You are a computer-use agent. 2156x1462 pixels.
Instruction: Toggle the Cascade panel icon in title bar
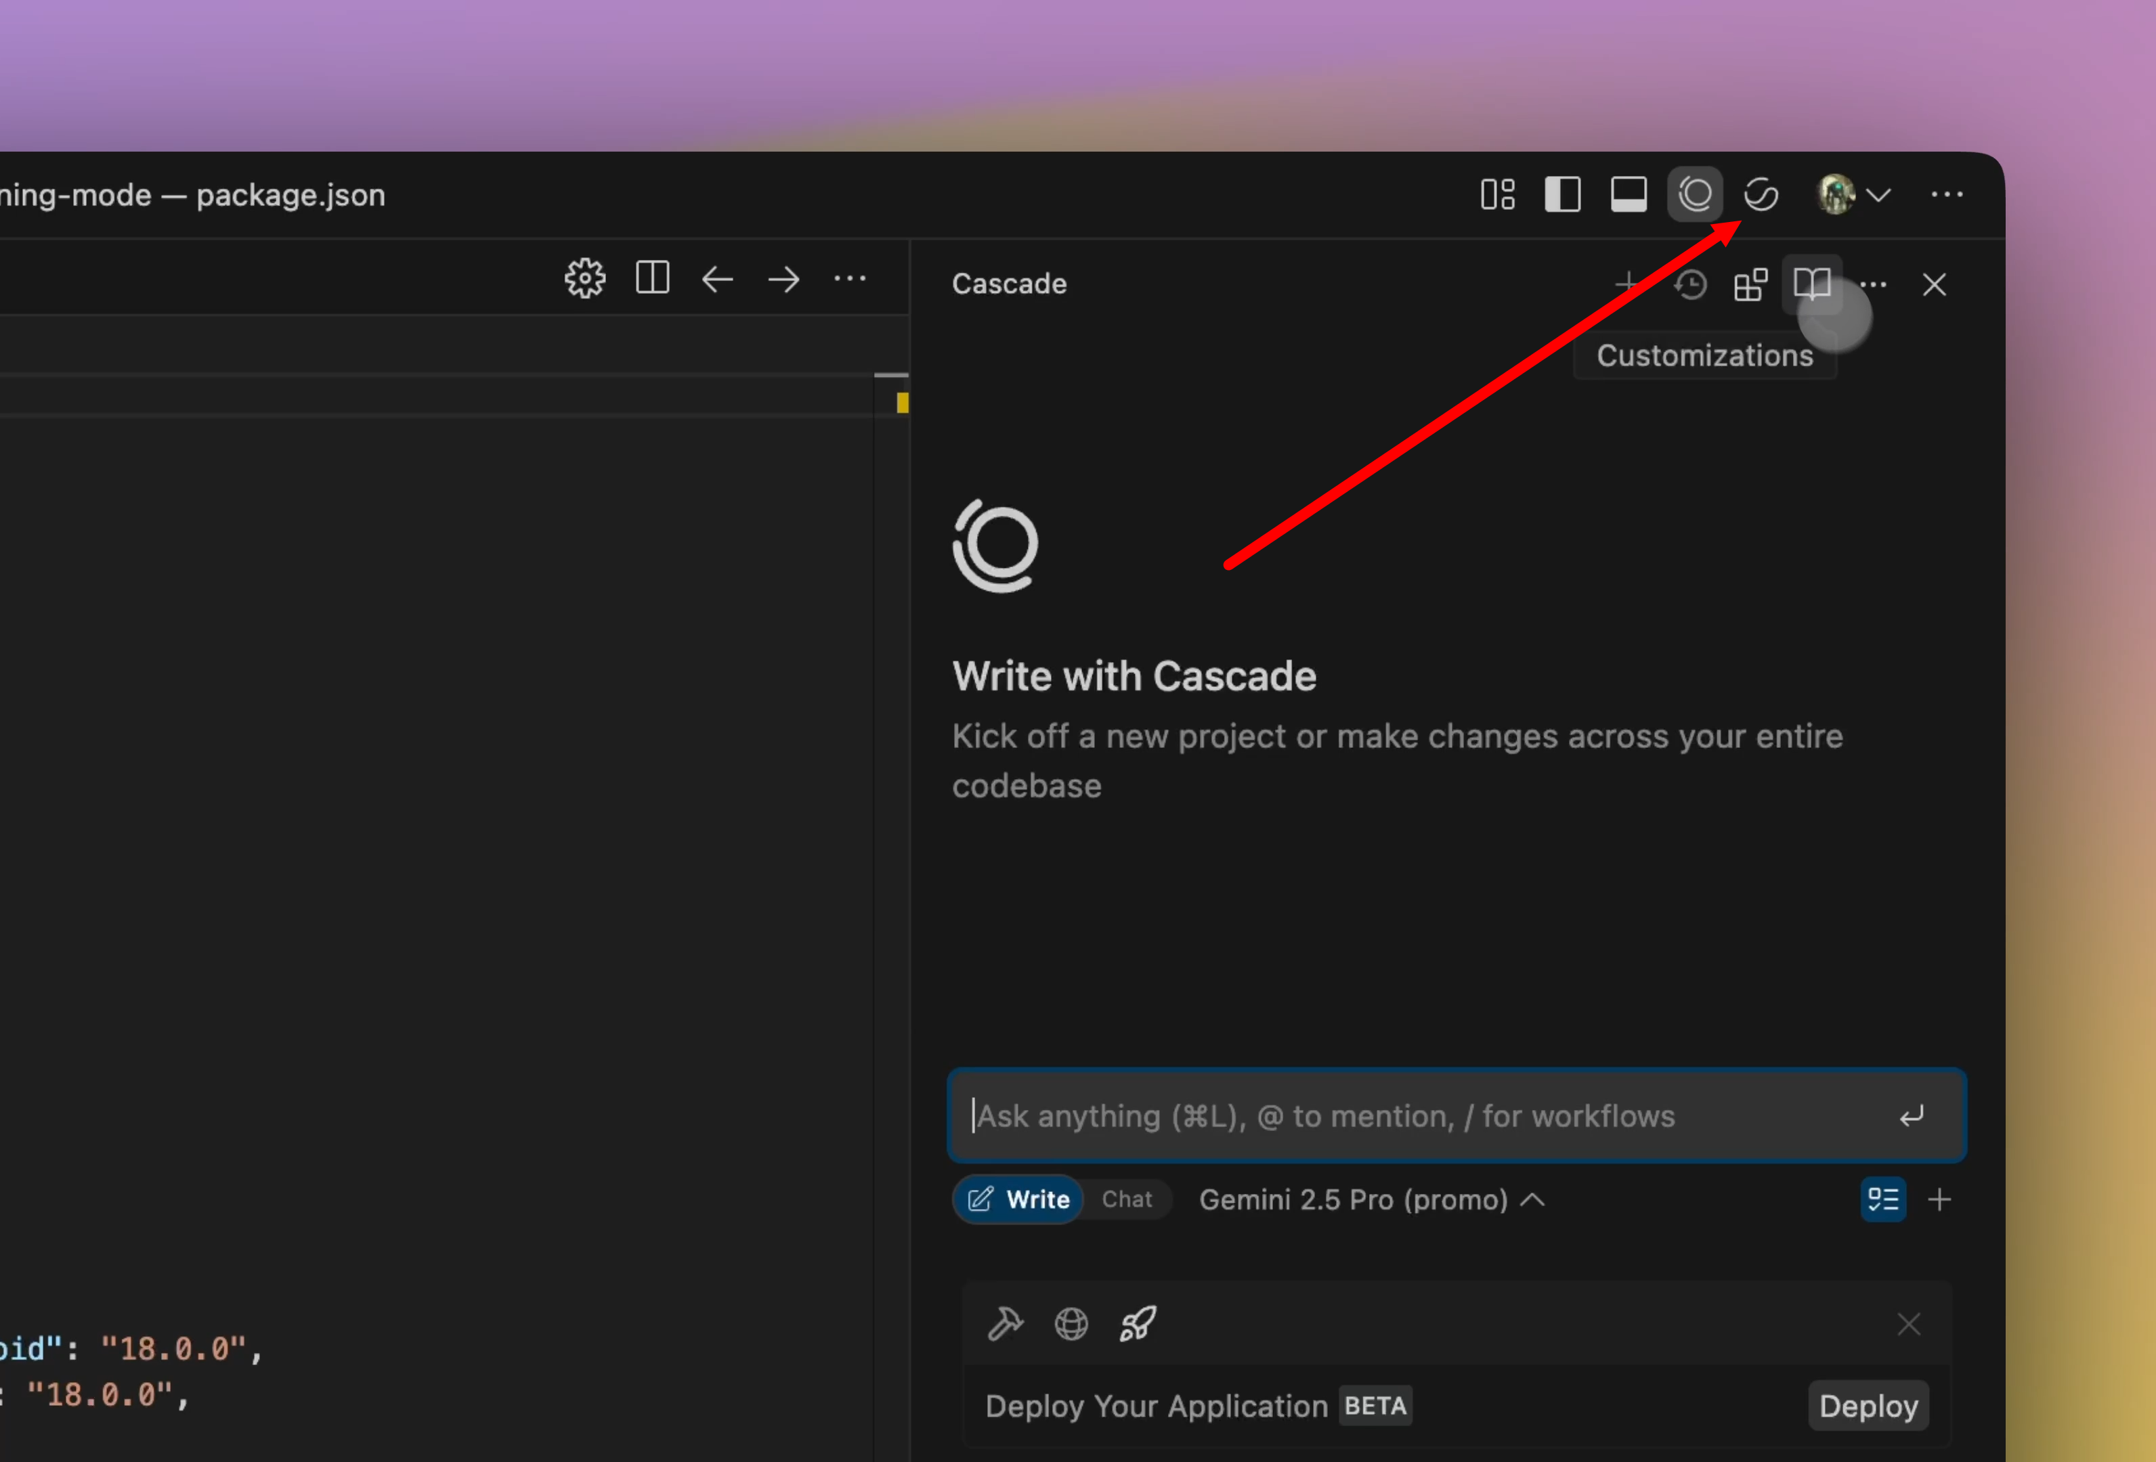[x=1695, y=195]
